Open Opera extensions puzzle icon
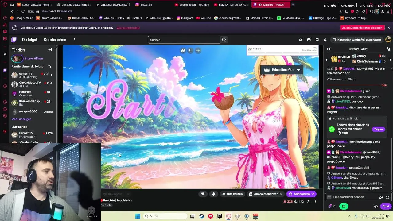 pos(371,11)
